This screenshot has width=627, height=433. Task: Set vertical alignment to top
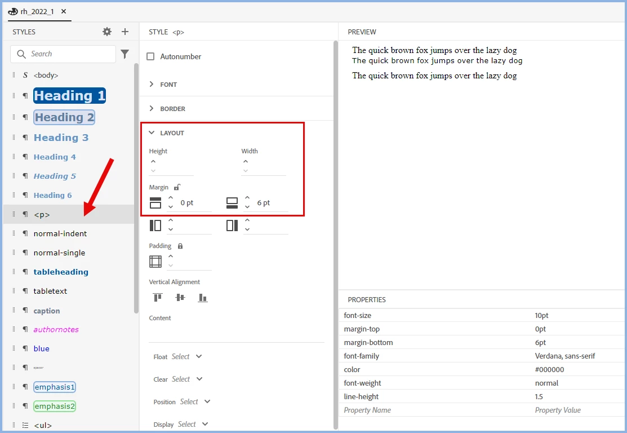pos(158,297)
